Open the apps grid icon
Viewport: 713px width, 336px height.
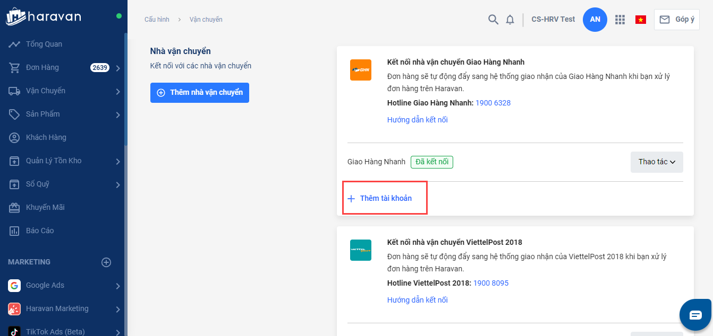(619, 20)
